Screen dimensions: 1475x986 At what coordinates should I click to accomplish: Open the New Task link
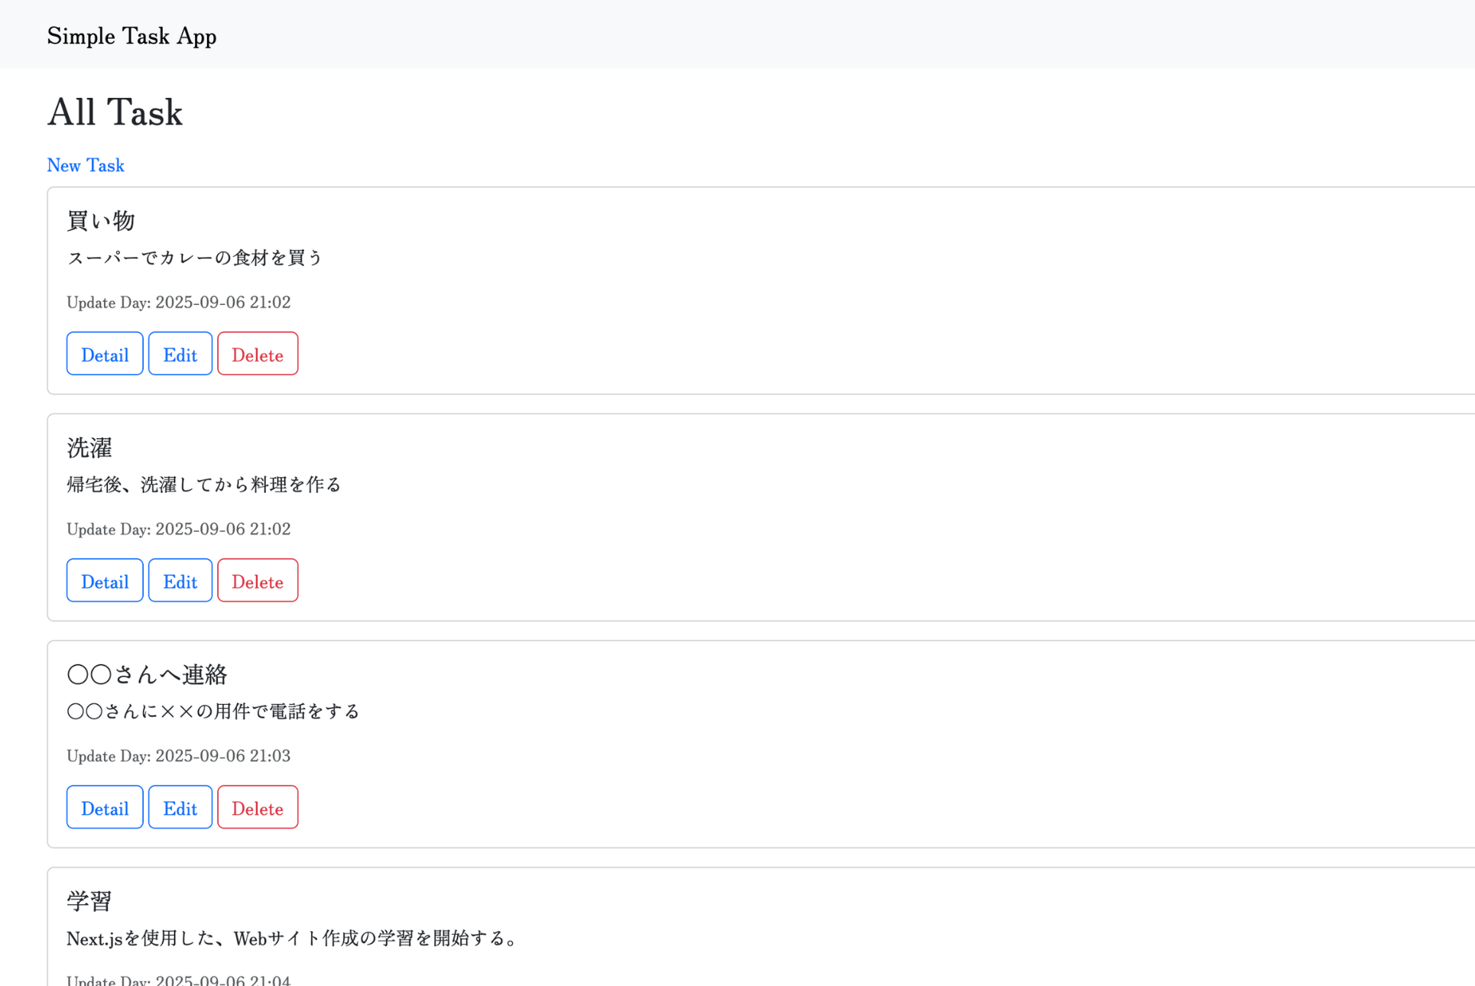86,165
